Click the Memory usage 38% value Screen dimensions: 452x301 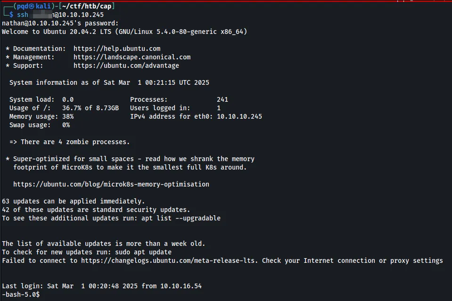coord(68,116)
